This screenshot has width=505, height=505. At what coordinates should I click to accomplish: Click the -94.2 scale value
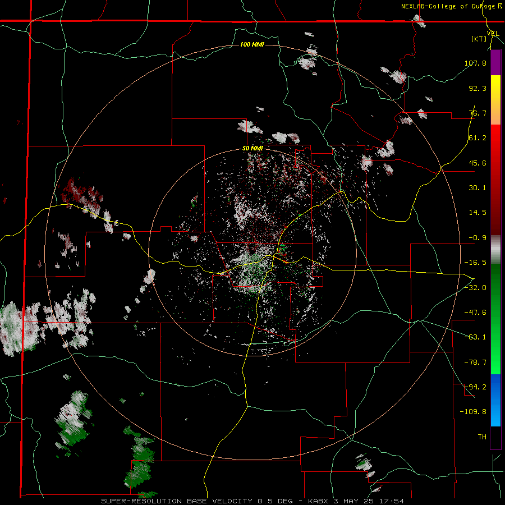coord(475,387)
